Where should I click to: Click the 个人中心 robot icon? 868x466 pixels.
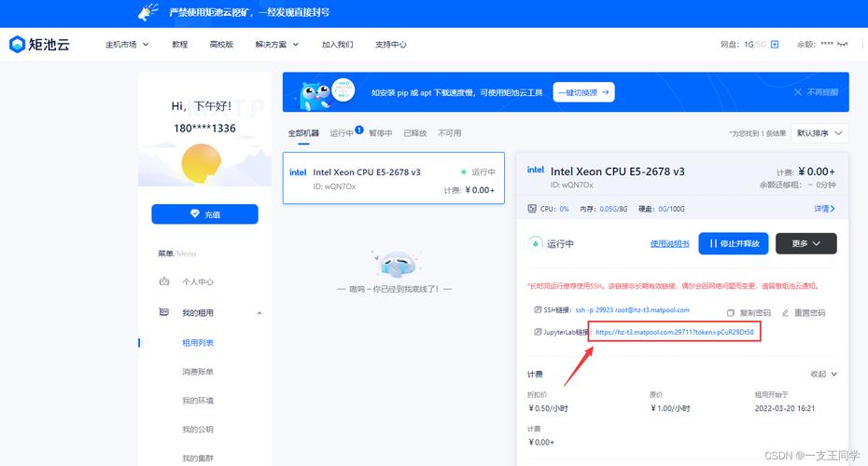point(164,281)
